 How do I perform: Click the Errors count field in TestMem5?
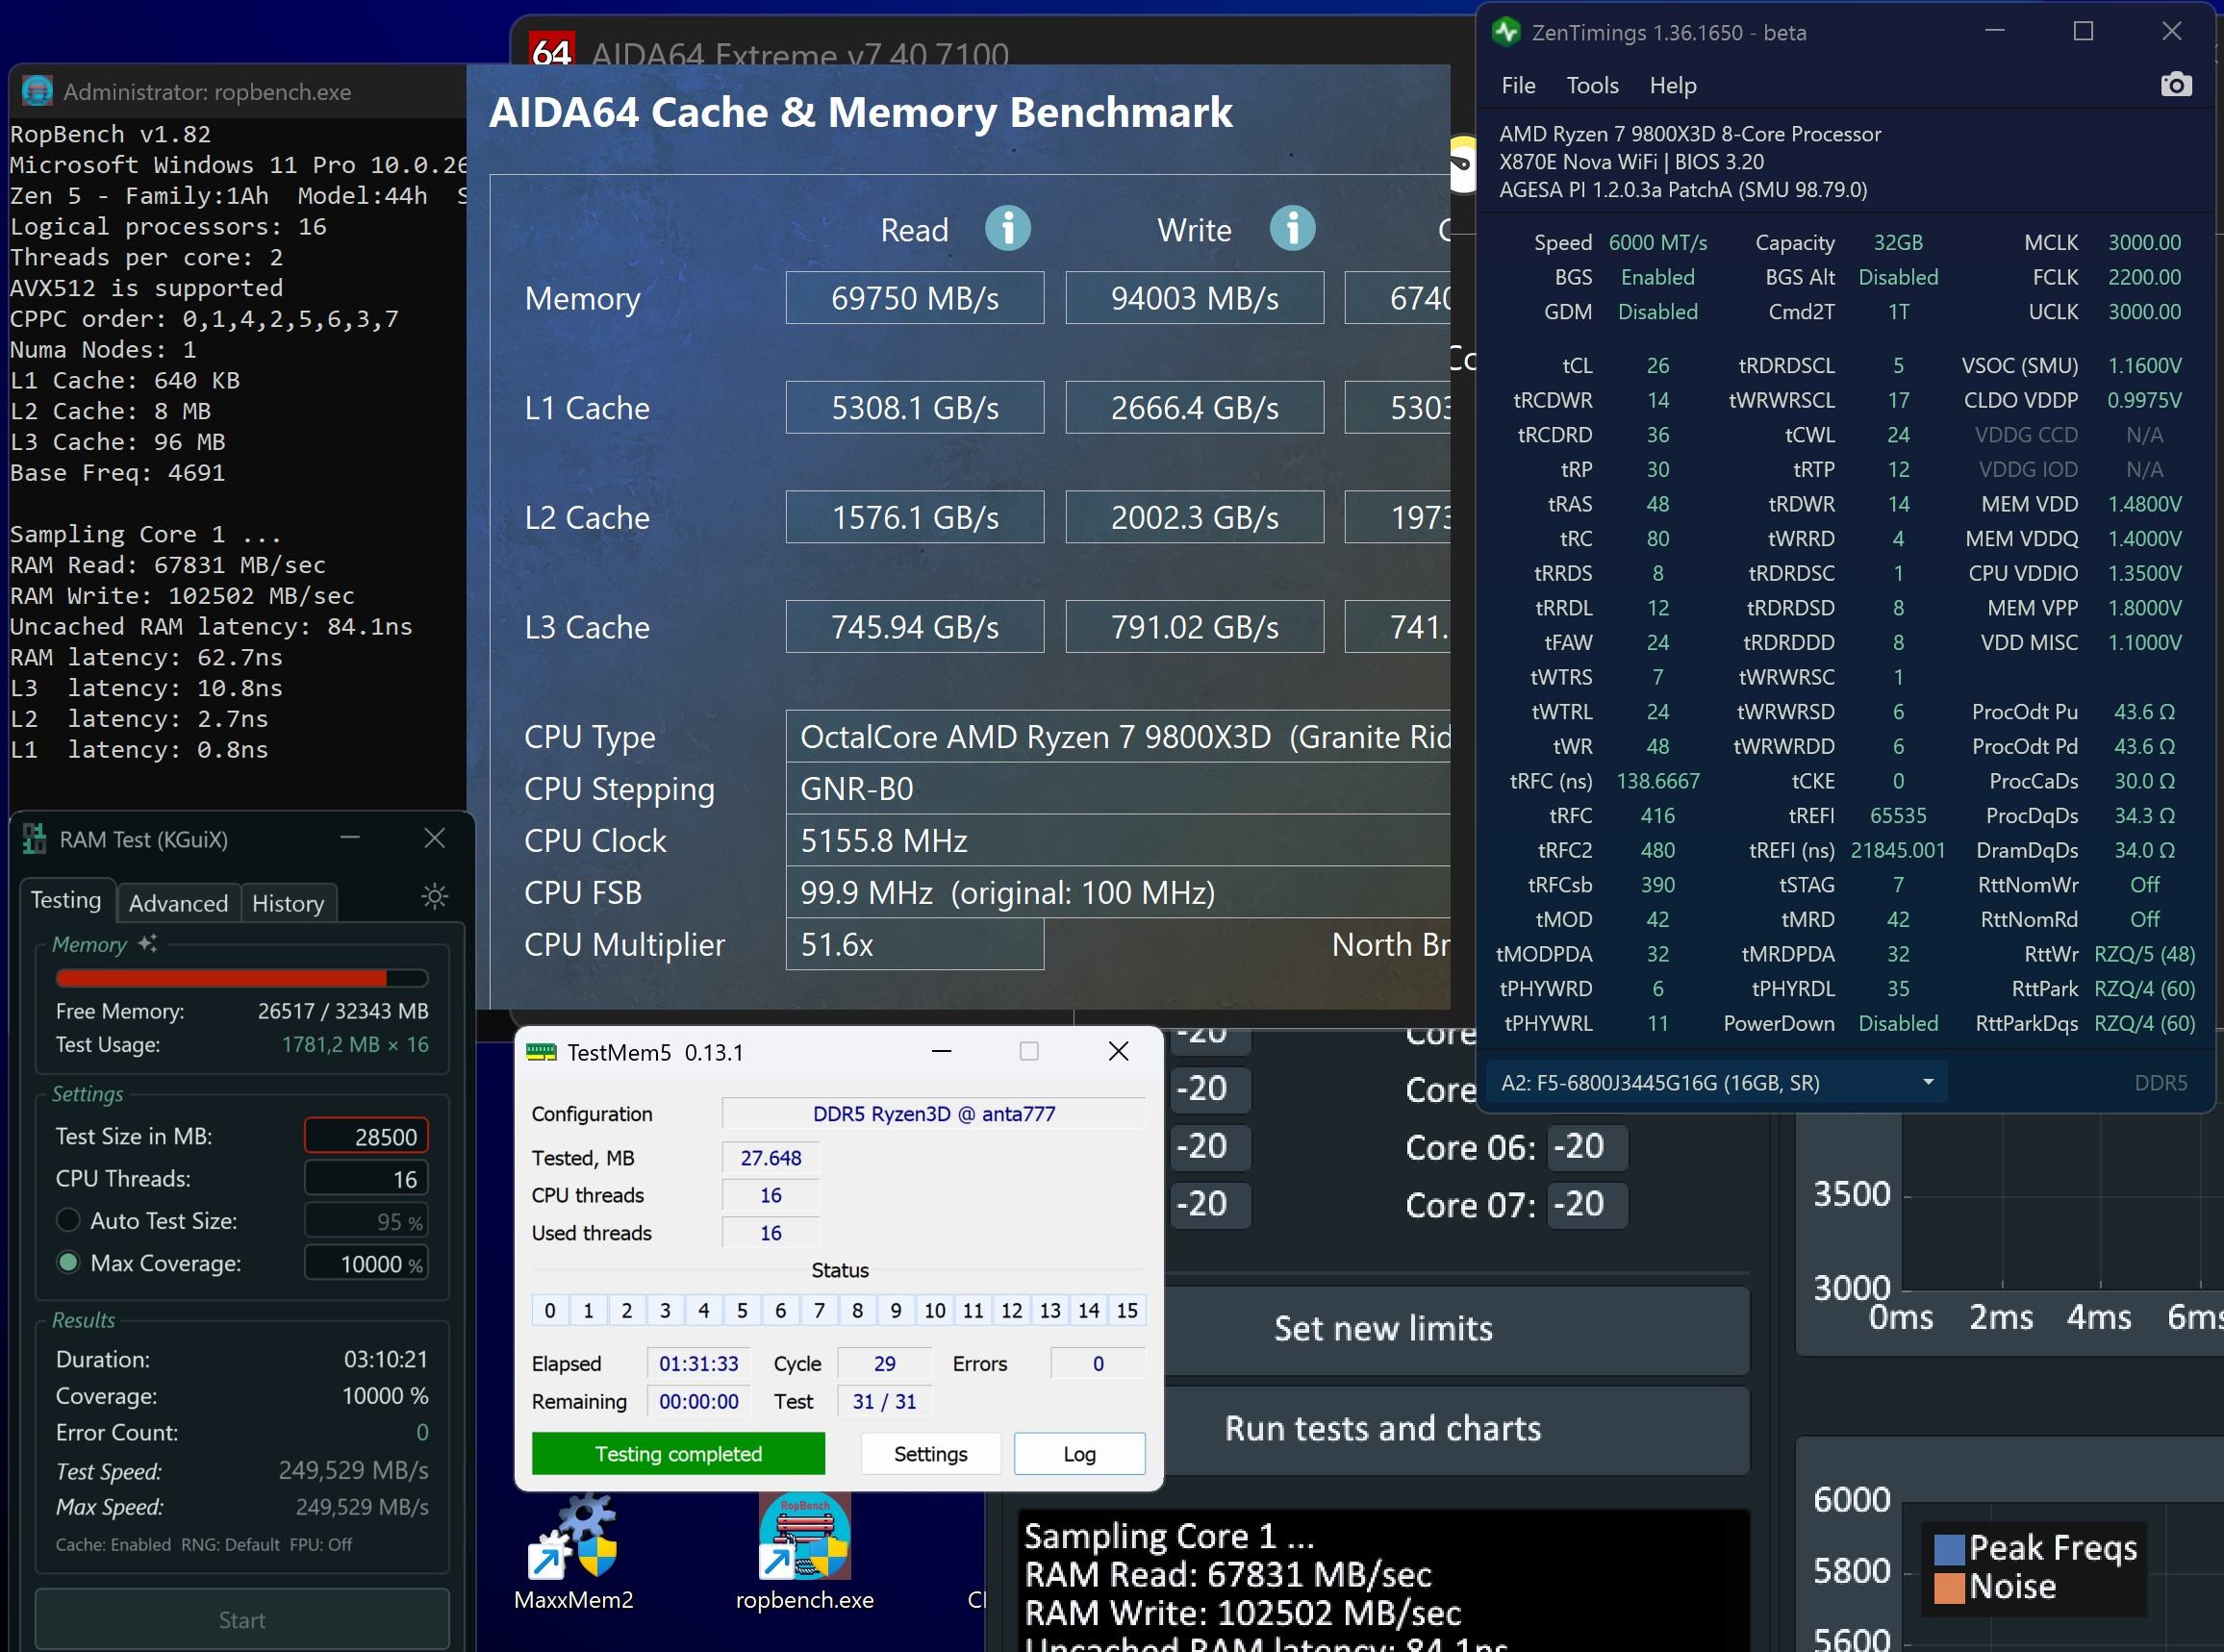[x=1098, y=1363]
